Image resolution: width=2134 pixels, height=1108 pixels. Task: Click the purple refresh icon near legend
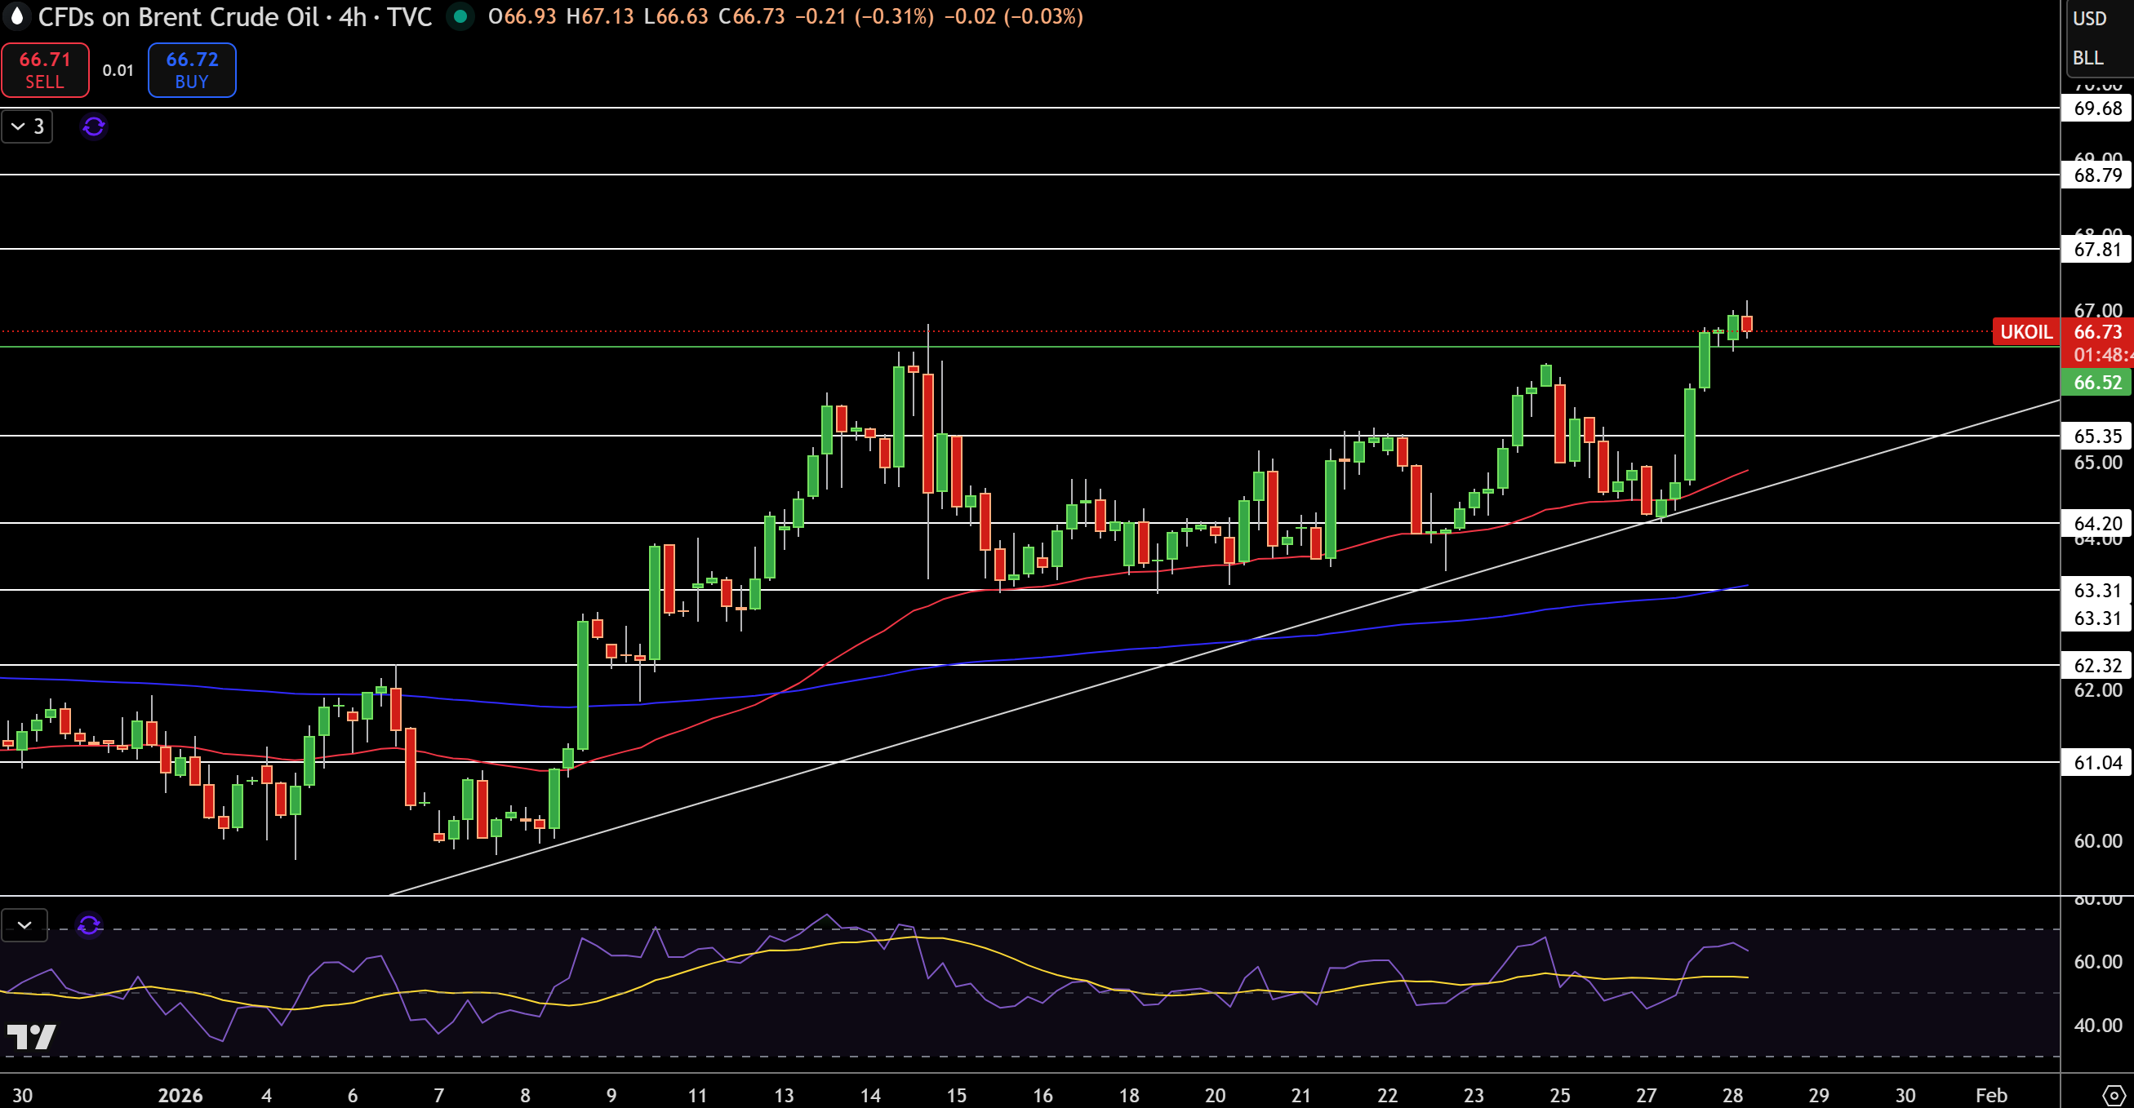pyautogui.click(x=94, y=126)
